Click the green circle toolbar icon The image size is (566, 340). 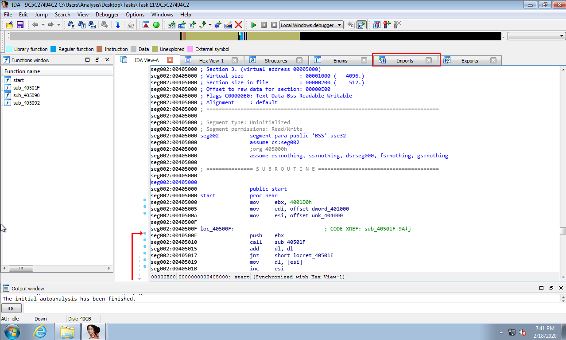pos(156,25)
